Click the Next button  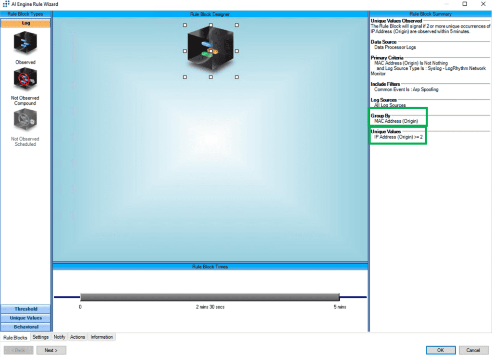click(x=51, y=350)
